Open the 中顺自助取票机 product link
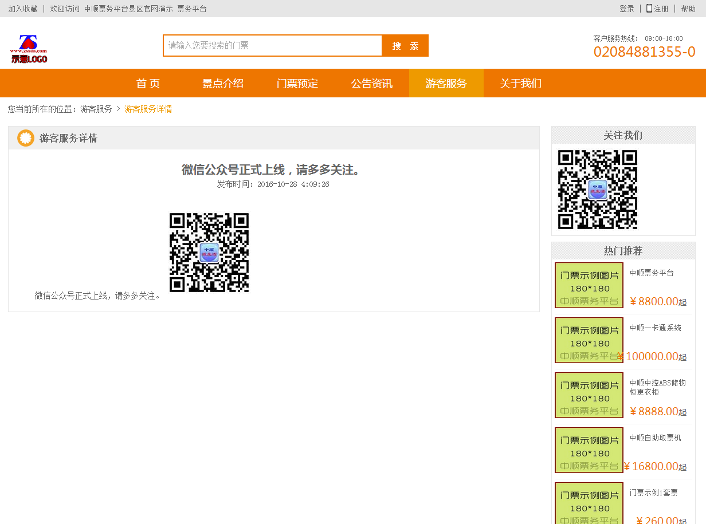This screenshot has height=524, width=706. click(x=656, y=438)
